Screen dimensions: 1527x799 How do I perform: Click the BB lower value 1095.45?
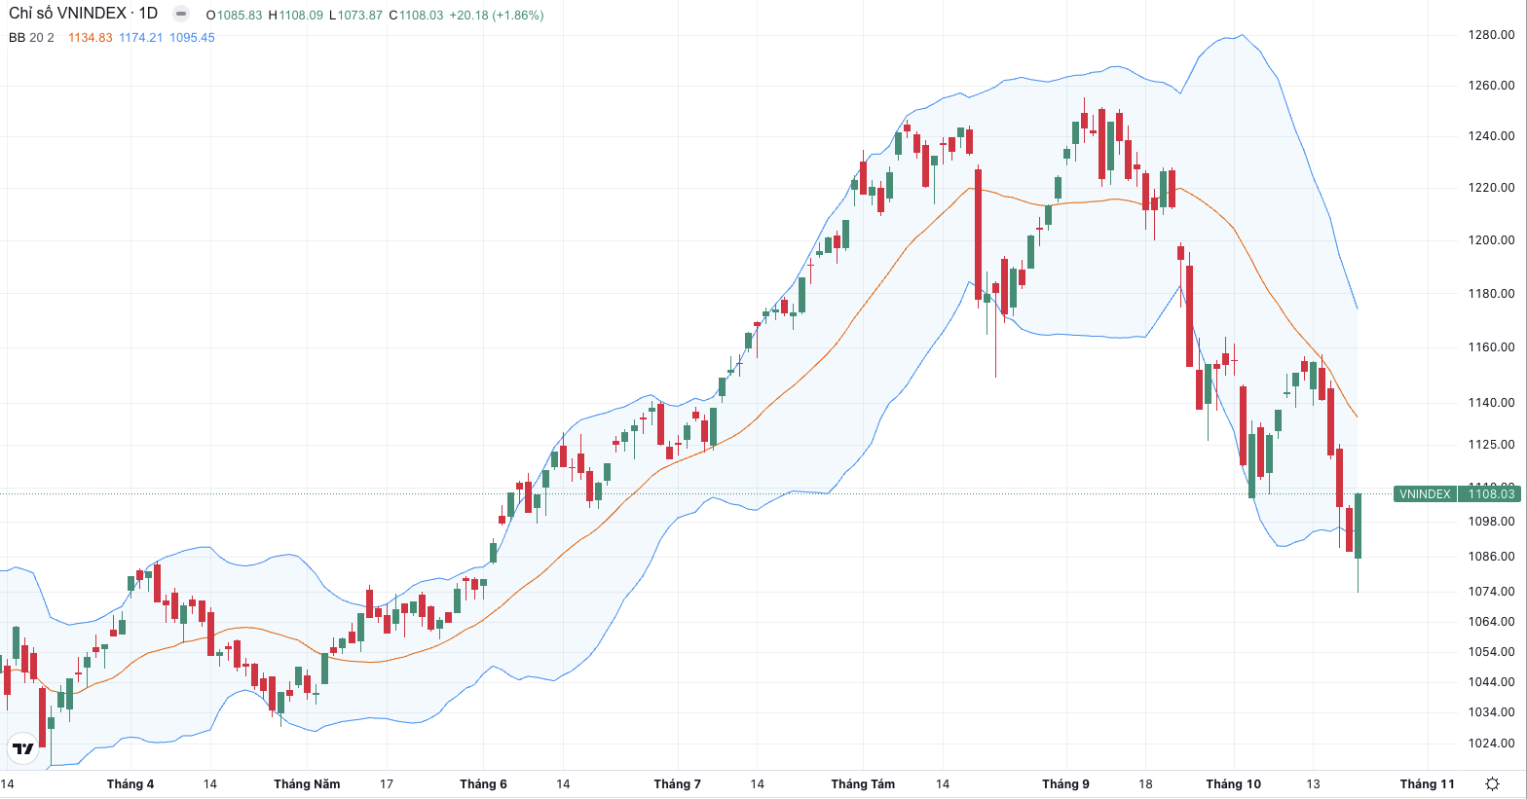coord(192,38)
